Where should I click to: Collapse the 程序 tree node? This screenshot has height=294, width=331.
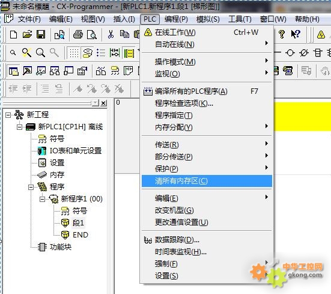pyautogui.click(x=31, y=187)
